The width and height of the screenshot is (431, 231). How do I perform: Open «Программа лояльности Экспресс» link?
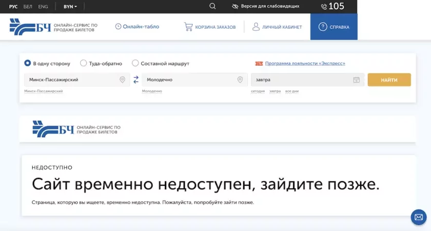pos(305,64)
